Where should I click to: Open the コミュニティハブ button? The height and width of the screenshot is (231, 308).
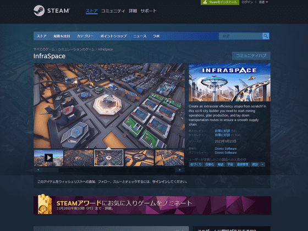251,56
